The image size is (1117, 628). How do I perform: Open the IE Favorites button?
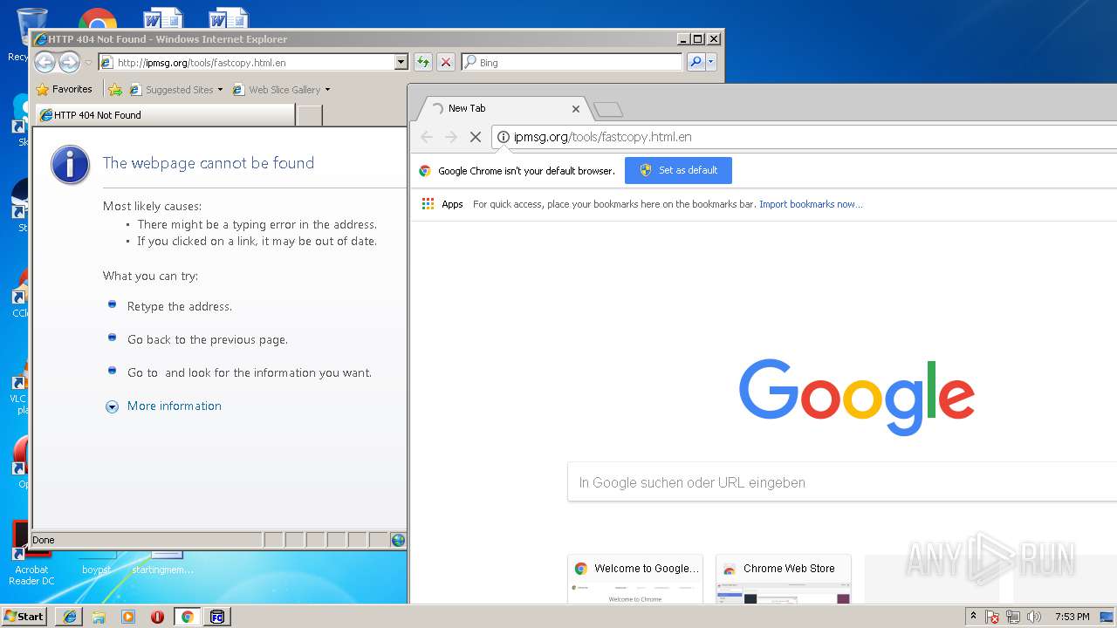[x=64, y=89]
